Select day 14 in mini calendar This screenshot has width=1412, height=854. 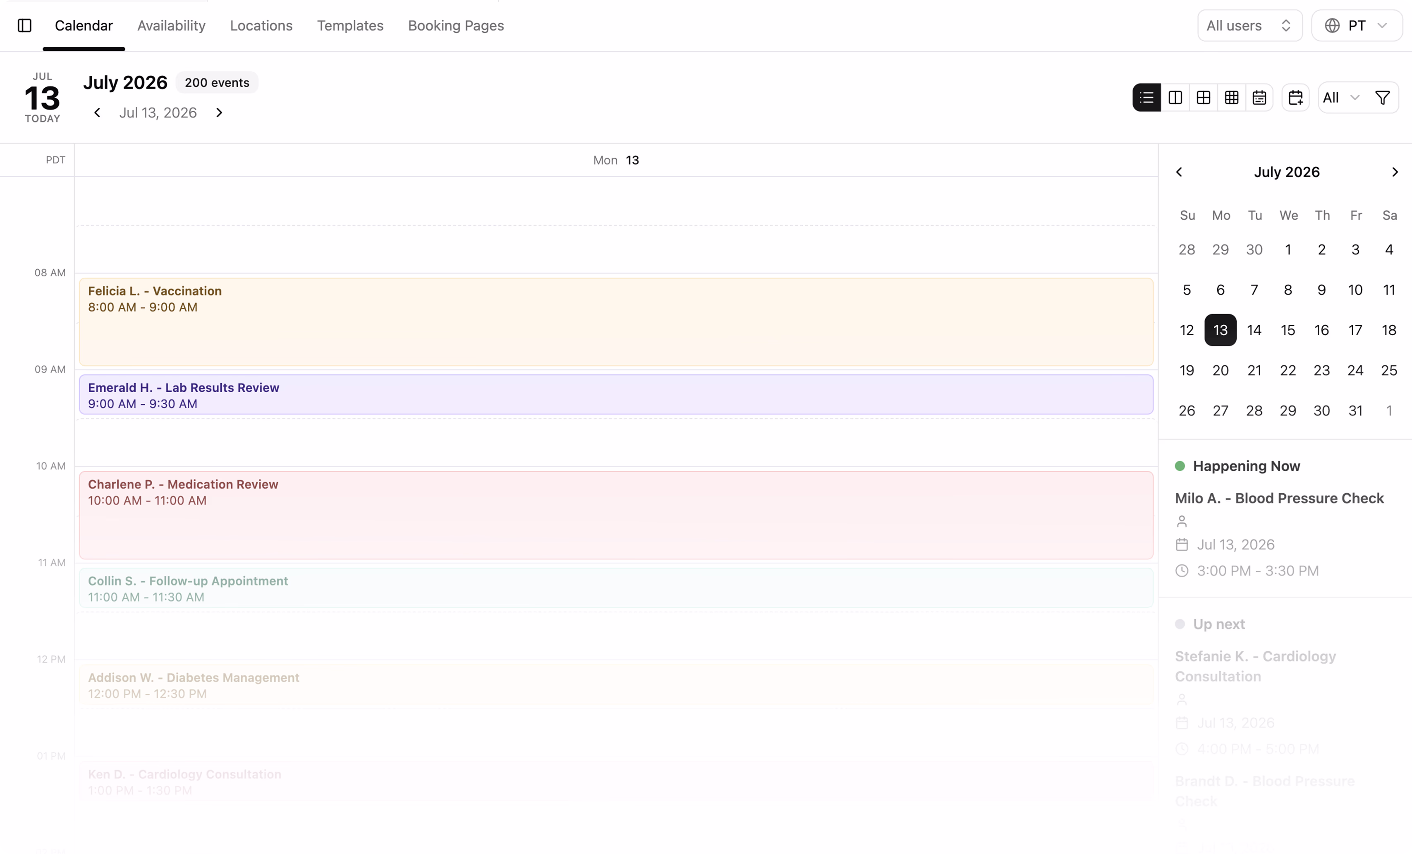pos(1254,330)
